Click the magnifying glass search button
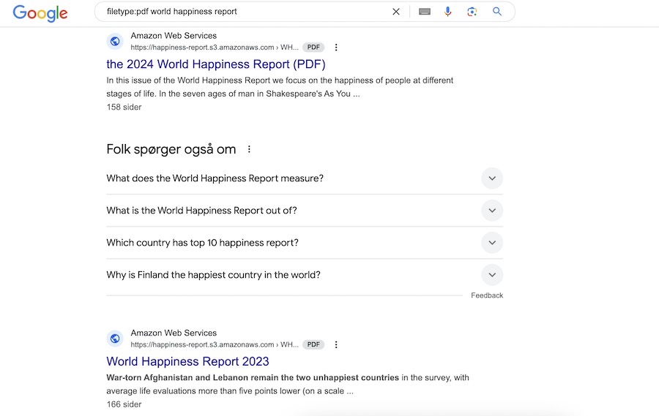Image resolution: width=659 pixels, height=416 pixels. (x=497, y=12)
